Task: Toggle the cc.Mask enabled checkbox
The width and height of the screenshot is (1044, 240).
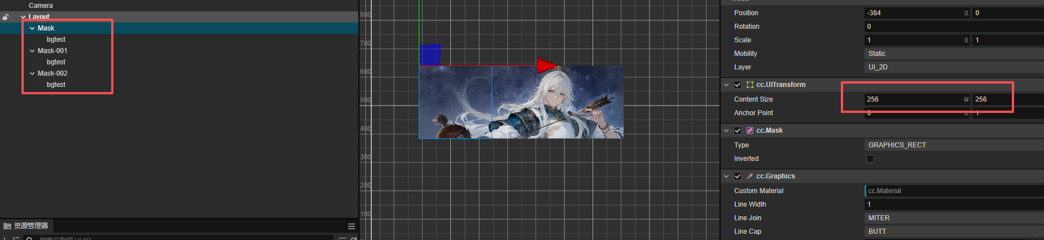Action: click(738, 130)
